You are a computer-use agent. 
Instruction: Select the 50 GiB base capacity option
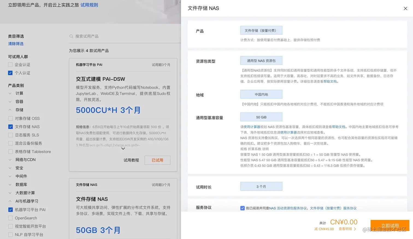[x=261, y=117]
